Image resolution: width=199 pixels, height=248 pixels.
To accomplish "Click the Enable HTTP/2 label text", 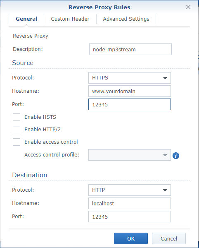I will click(43, 130).
